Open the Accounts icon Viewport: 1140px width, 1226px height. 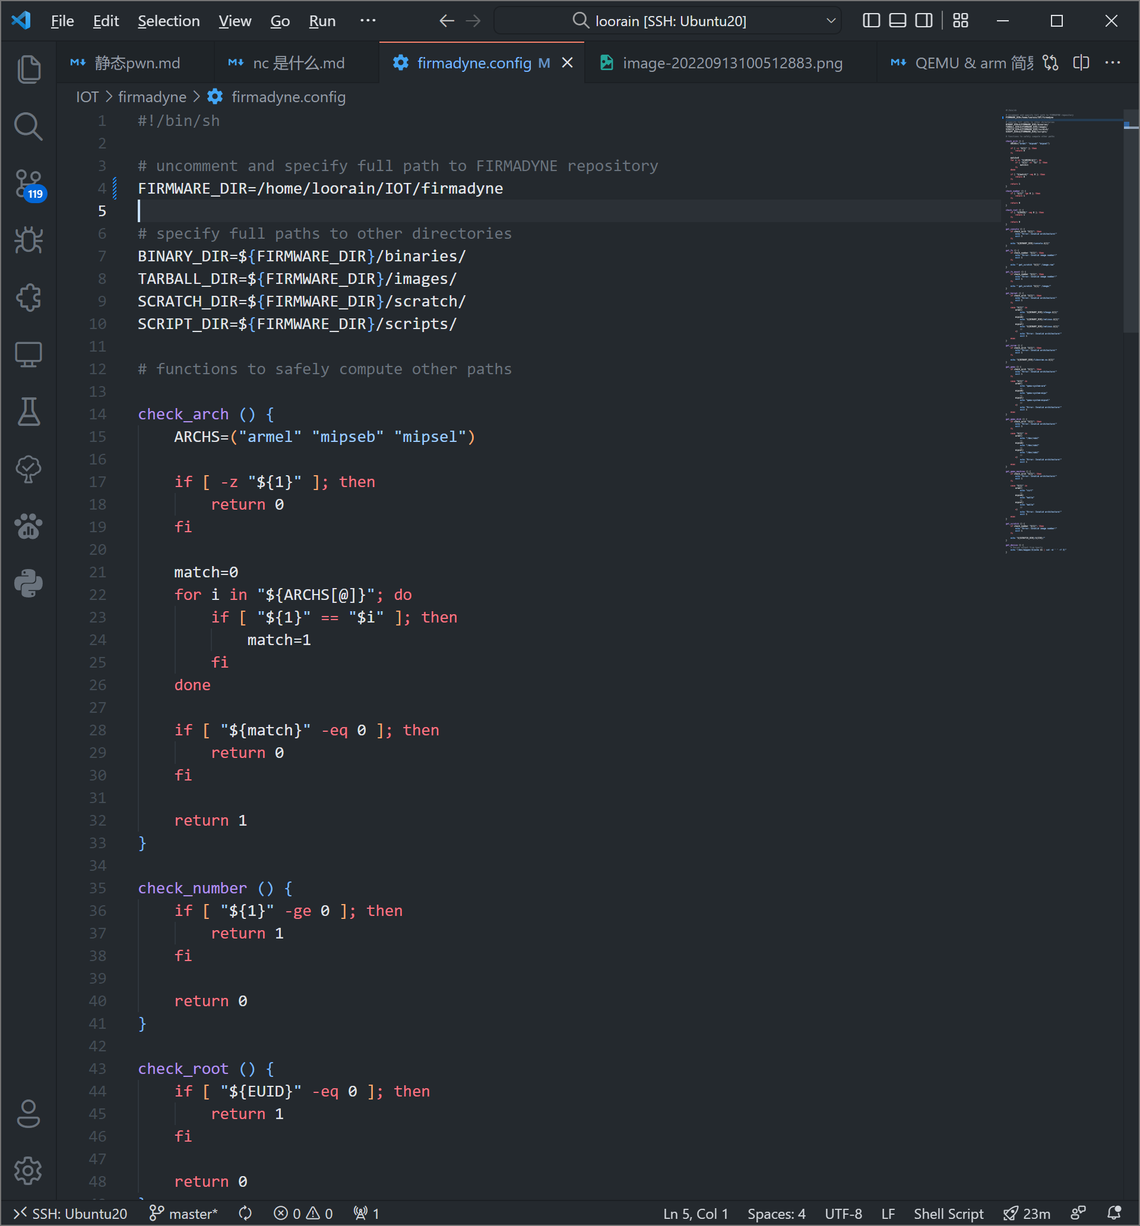[28, 1114]
